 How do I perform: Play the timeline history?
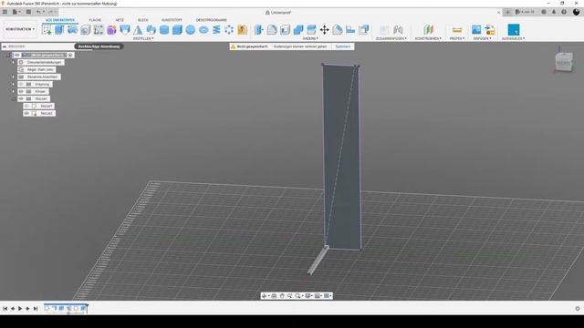tap(20, 308)
